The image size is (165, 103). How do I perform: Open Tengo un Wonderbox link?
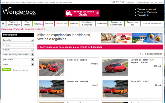coord(147,12)
